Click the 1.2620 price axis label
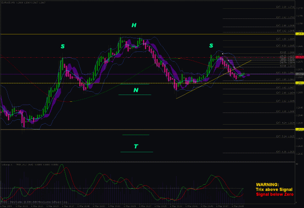The height and width of the screenshot is (208, 304). pos(300,146)
